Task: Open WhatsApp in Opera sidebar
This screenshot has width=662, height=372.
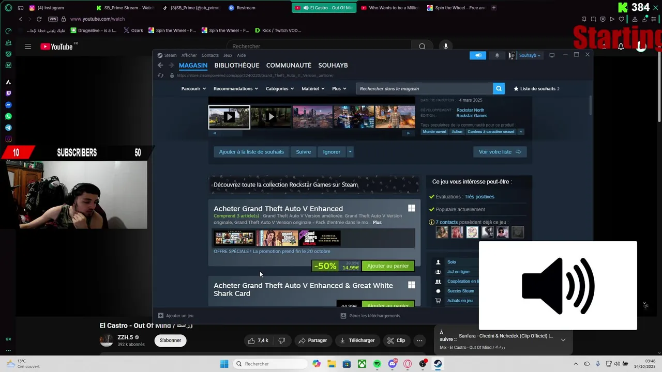Action: tap(8, 116)
